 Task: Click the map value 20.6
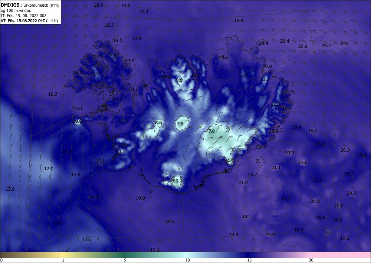pos(344,43)
